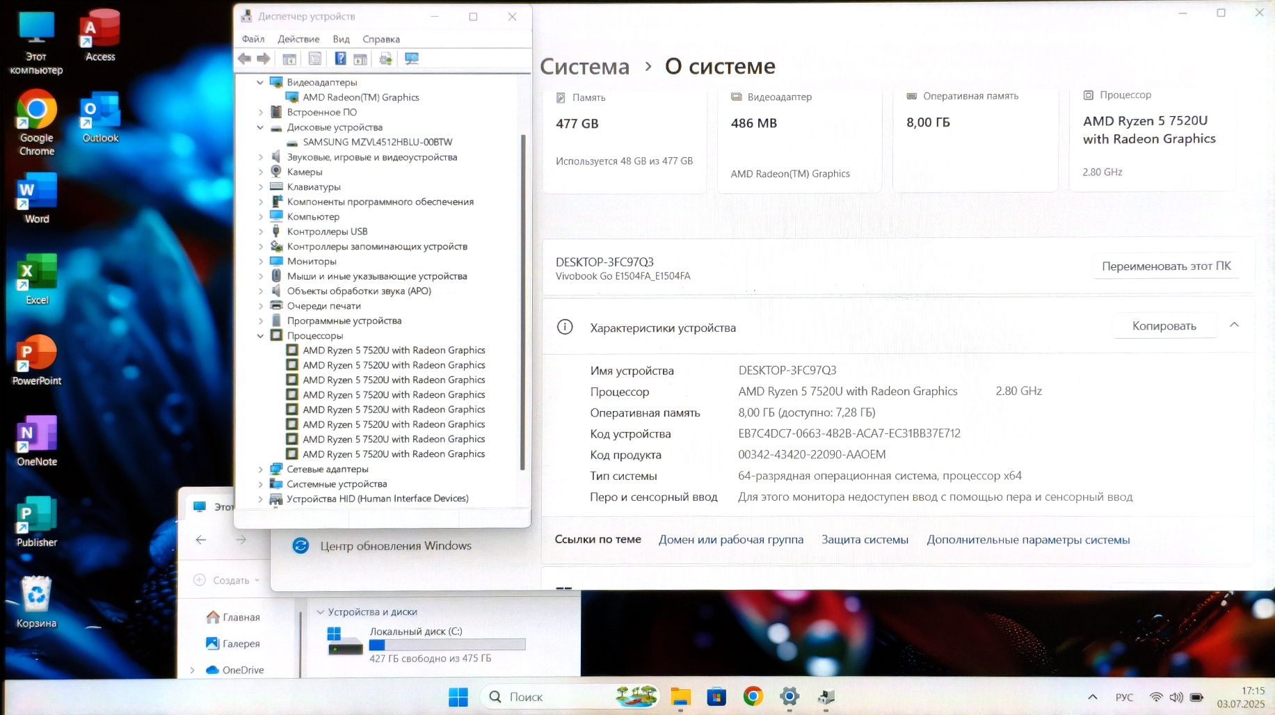Click the Переименовать этот ПК button
1275x715 pixels.
(x=1166, y=266)
